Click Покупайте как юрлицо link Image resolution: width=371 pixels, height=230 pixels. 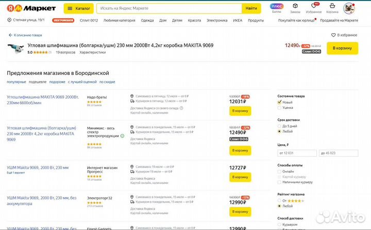point(297,21)
